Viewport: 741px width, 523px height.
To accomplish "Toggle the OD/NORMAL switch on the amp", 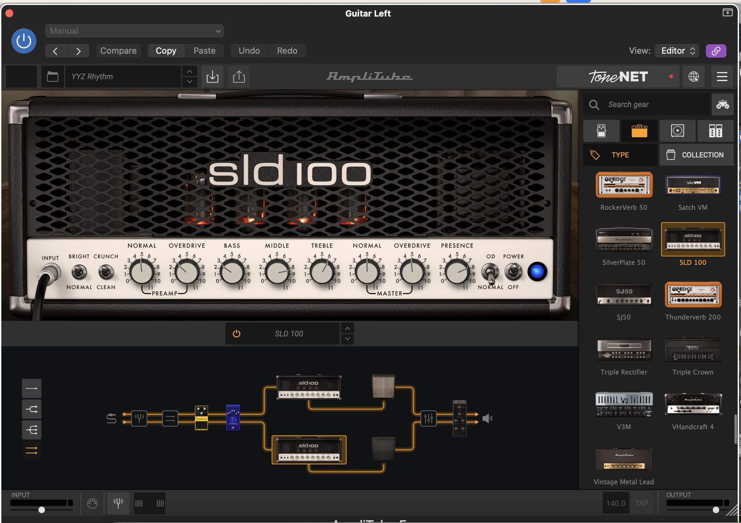I will (x=490, y=273).
